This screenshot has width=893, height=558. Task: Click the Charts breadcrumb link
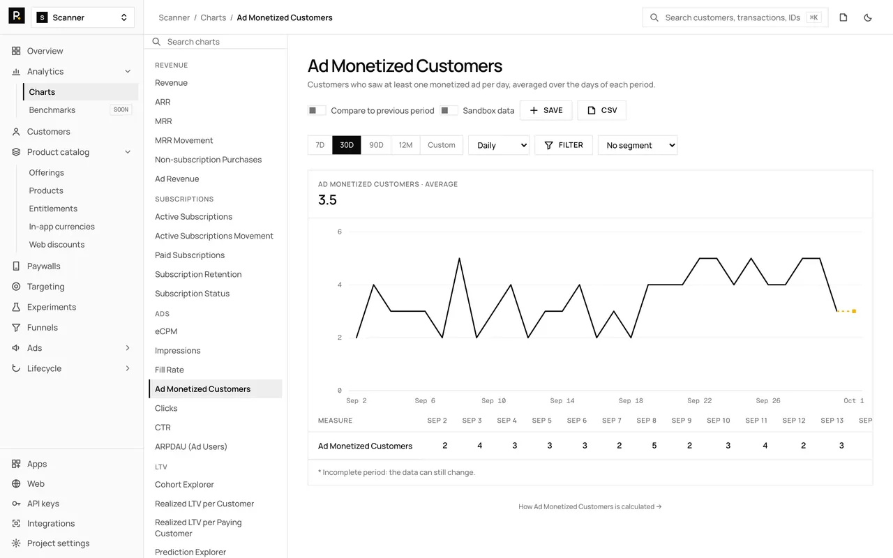[213, 17]
